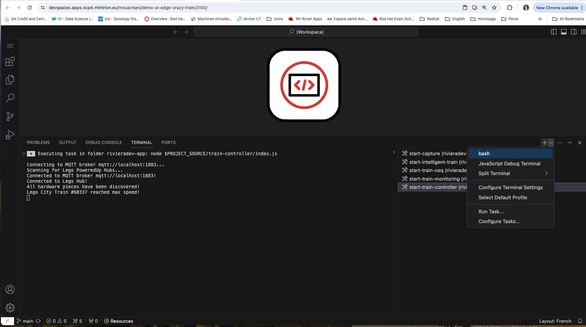Bookmark this page with the star icon
586x327 pixels.
tap(494, 8)
